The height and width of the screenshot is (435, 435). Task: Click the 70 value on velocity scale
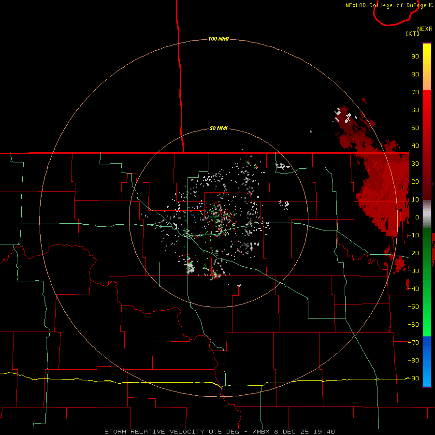point(415,92)
